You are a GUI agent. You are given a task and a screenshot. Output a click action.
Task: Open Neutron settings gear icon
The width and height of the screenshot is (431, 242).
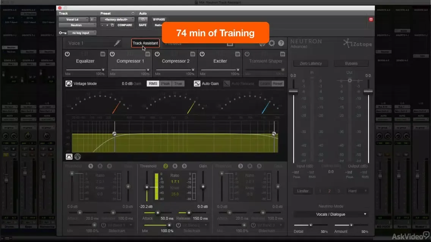[x=272, y=43]
